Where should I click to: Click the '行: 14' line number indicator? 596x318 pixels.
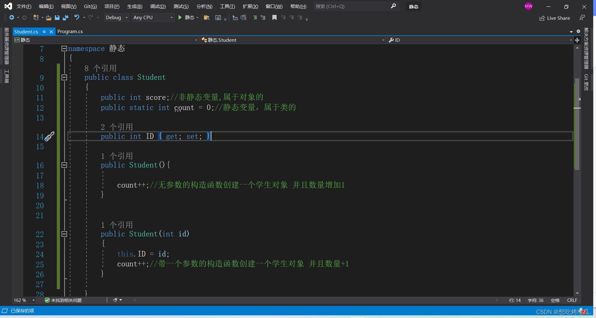point(515,300)
